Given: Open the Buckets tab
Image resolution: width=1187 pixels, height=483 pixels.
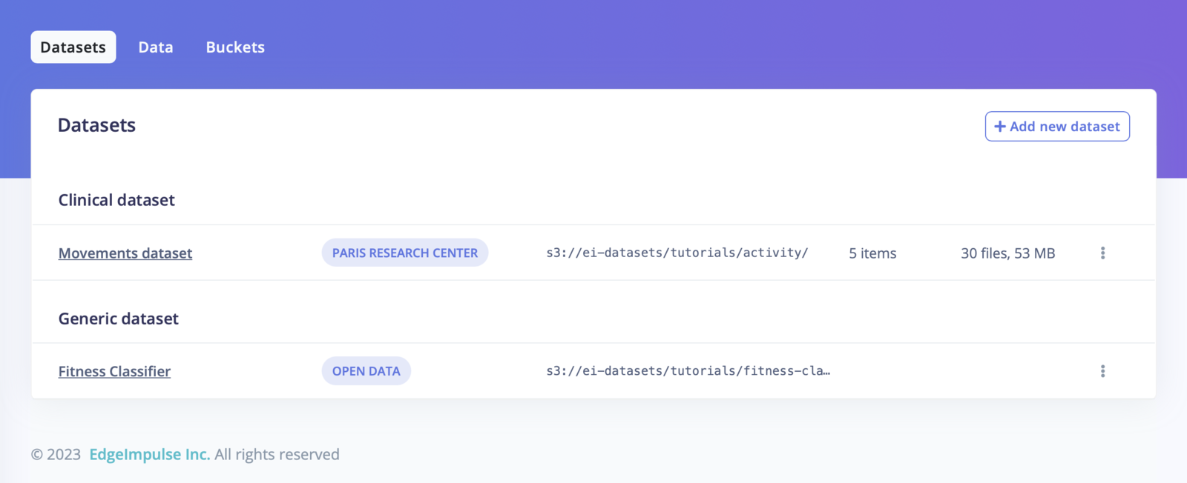Looking at the screenshot, I should [x=235, y=47].
